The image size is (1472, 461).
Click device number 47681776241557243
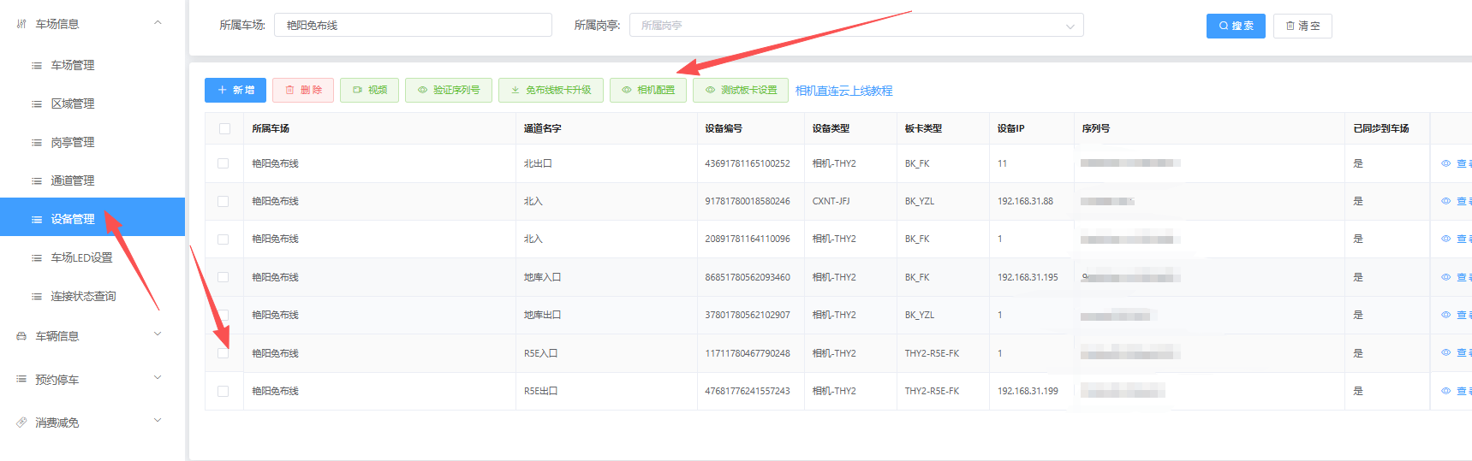tap(748, 391)
